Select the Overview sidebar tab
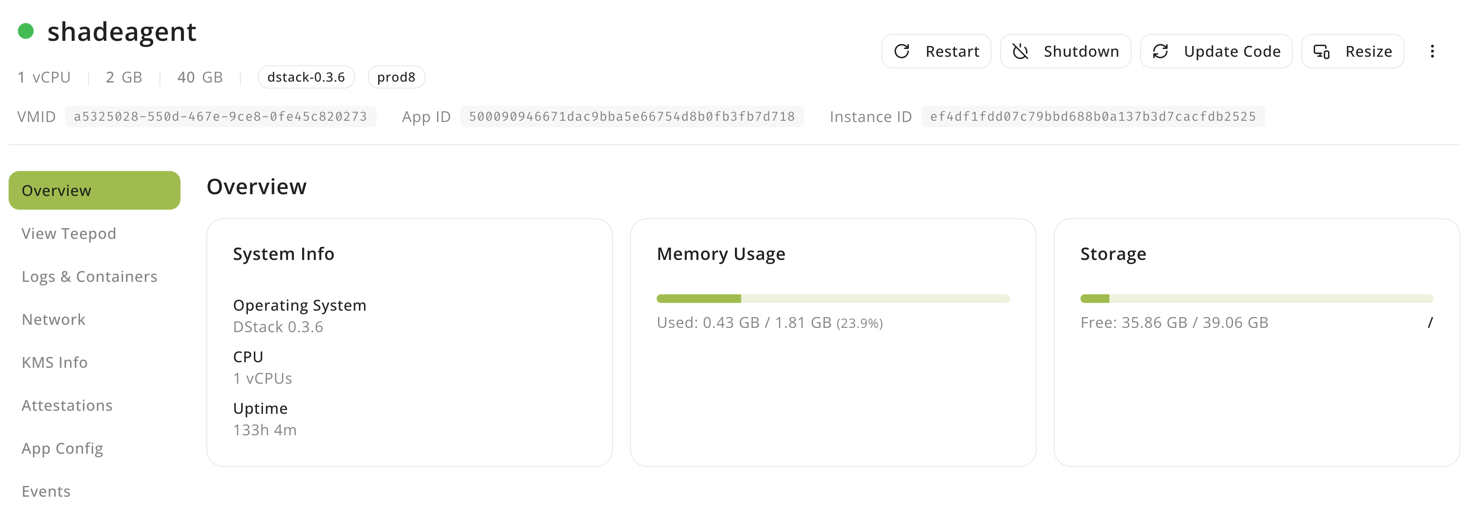The width and height of the screenshot is (1469, 507). pyautogui.click(x=94, y=190)
